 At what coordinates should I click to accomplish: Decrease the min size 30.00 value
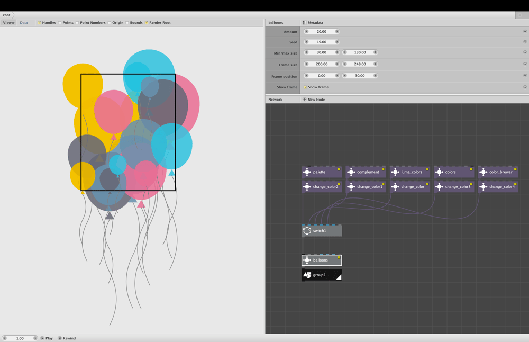(x=307, y=52)
